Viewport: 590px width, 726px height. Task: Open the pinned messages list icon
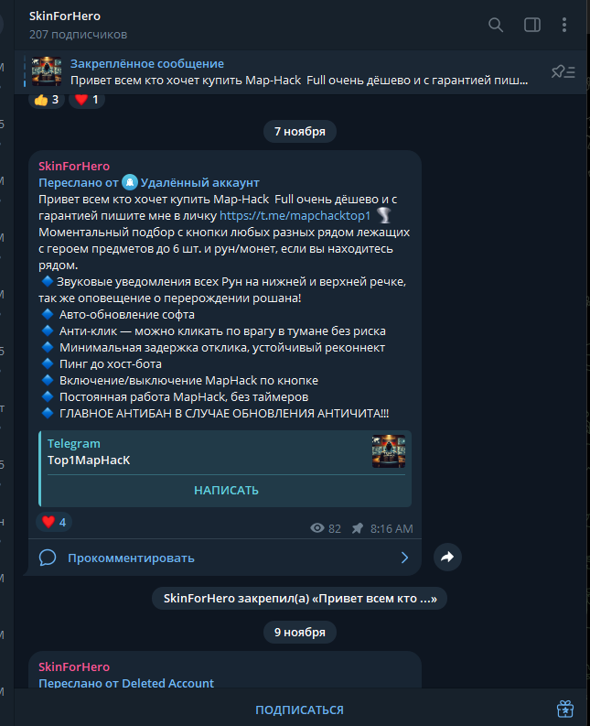coord(563,71)
